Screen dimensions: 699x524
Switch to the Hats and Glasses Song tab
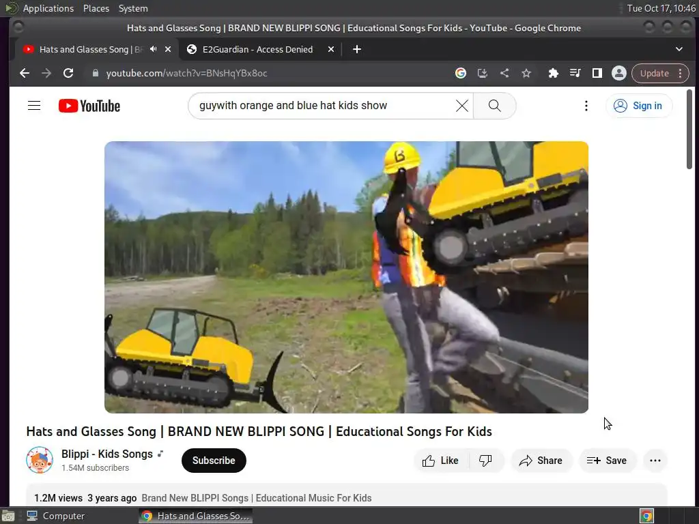pos(91,49)
